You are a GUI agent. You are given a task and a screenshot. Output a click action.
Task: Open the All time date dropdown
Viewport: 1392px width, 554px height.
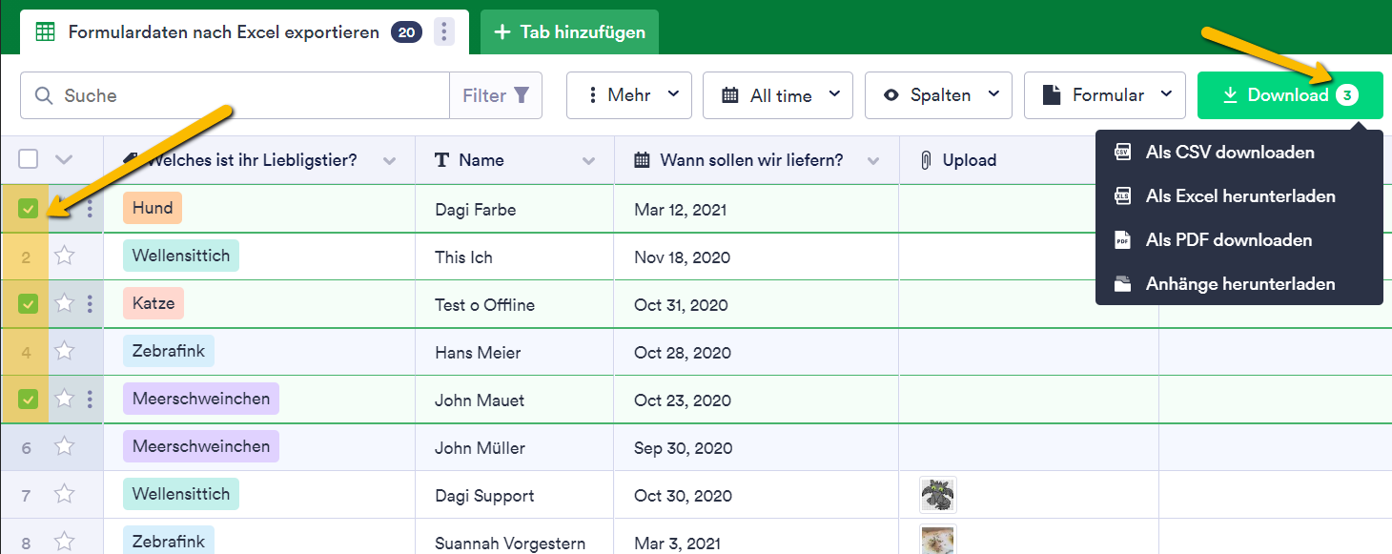click(778, 95)
